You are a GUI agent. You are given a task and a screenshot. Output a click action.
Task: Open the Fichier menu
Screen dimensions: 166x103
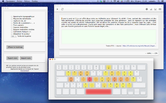pos(19,1)
